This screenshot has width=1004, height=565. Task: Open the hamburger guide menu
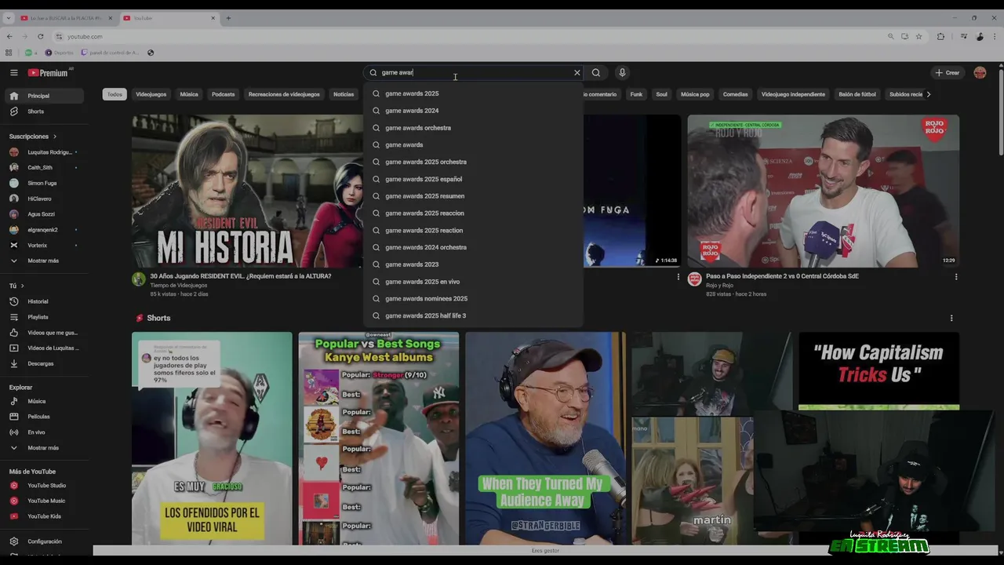pos(13,72)
